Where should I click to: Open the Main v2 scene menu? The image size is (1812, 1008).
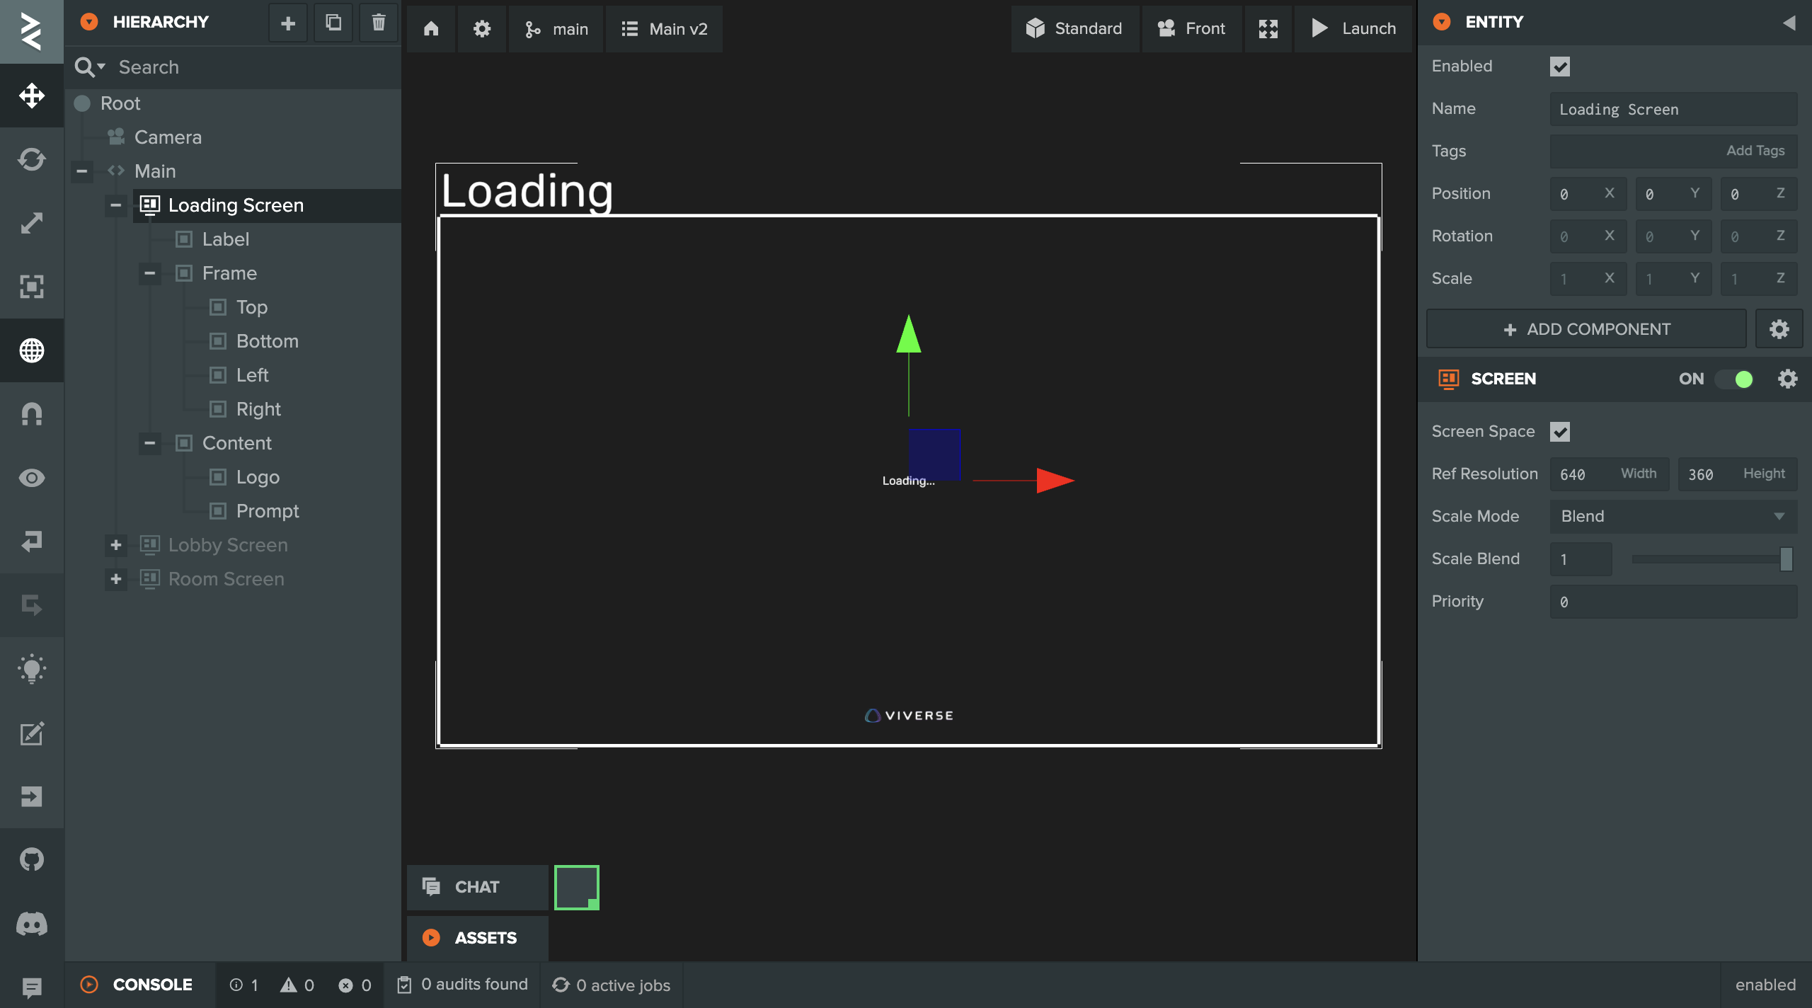click(664, 29)
